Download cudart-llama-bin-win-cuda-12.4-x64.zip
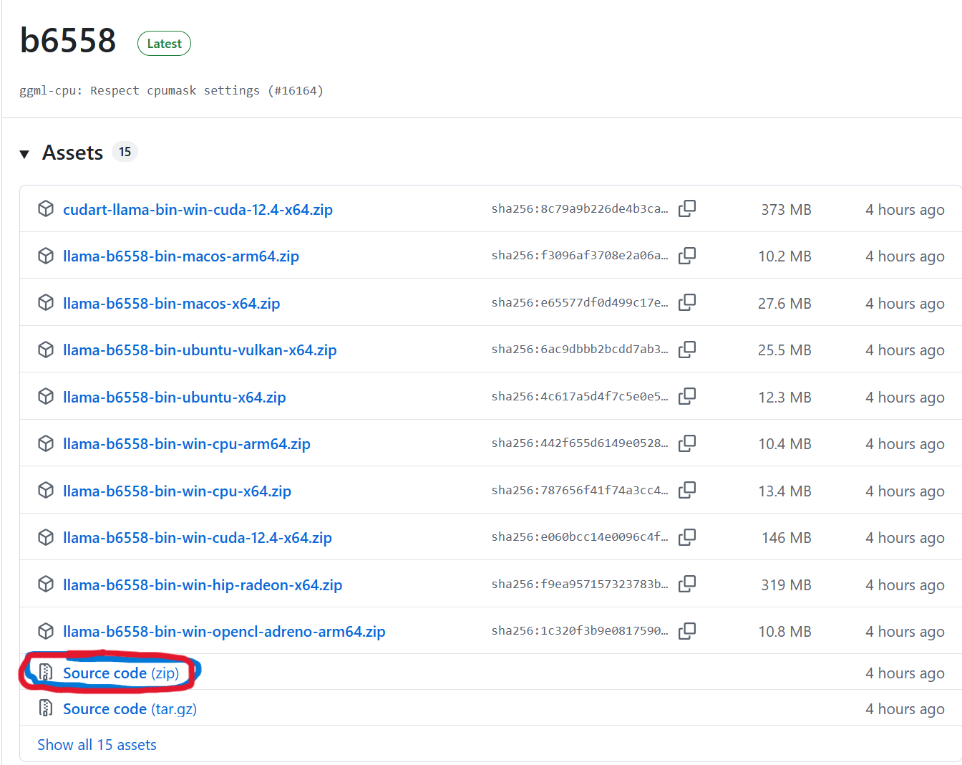The height and width of the screenshot is (765, 962). pos(198,210)
